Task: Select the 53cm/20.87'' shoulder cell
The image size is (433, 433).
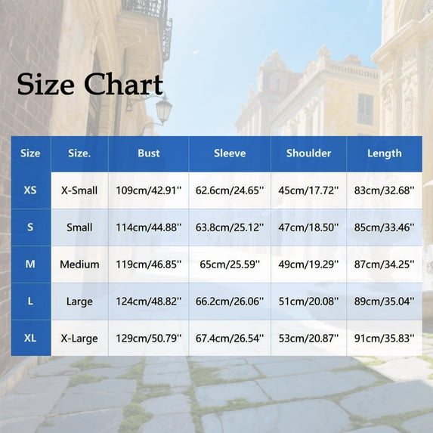Action: click(x=308, y=339)
